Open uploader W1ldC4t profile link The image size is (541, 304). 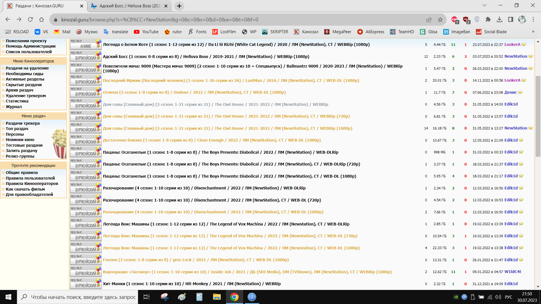coord(513,272)
